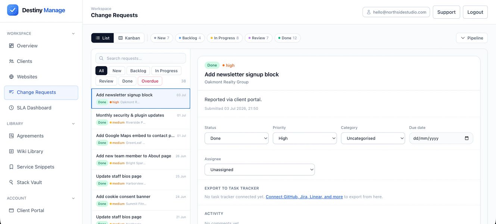Expand the Pipeline dropdown
Viewport: 496px width, 224px height.
pos(472,38)
